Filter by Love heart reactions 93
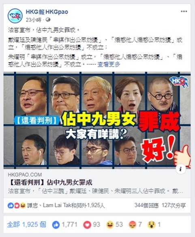The width and height of the screenshot is (195, 237). point(92,224)
